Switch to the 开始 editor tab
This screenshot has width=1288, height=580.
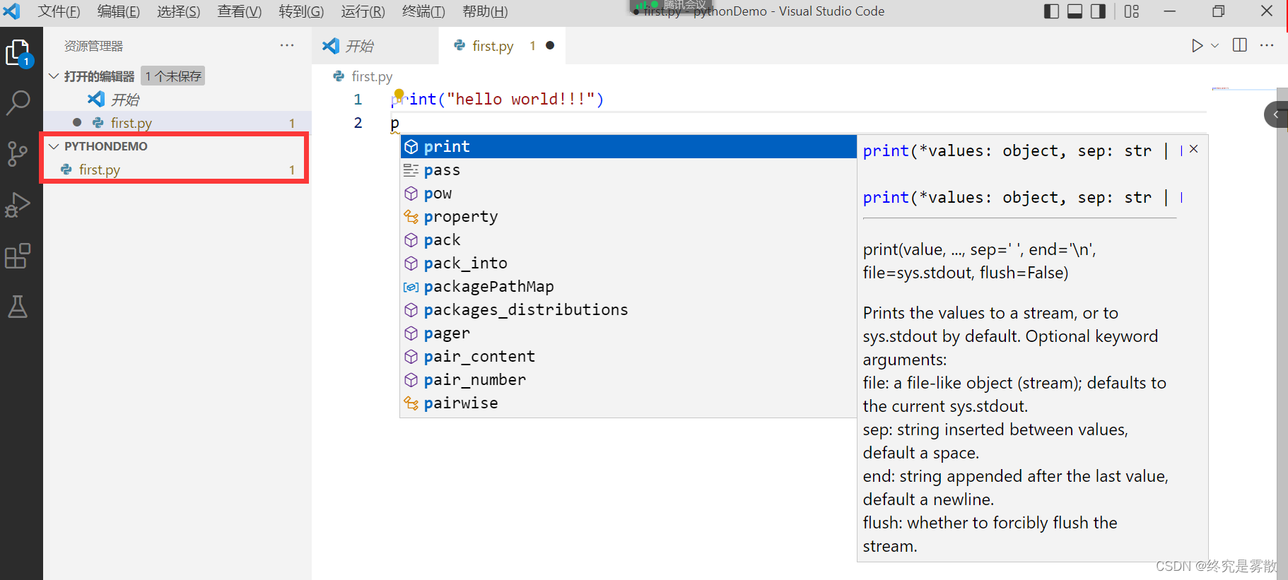click(375, 46)
